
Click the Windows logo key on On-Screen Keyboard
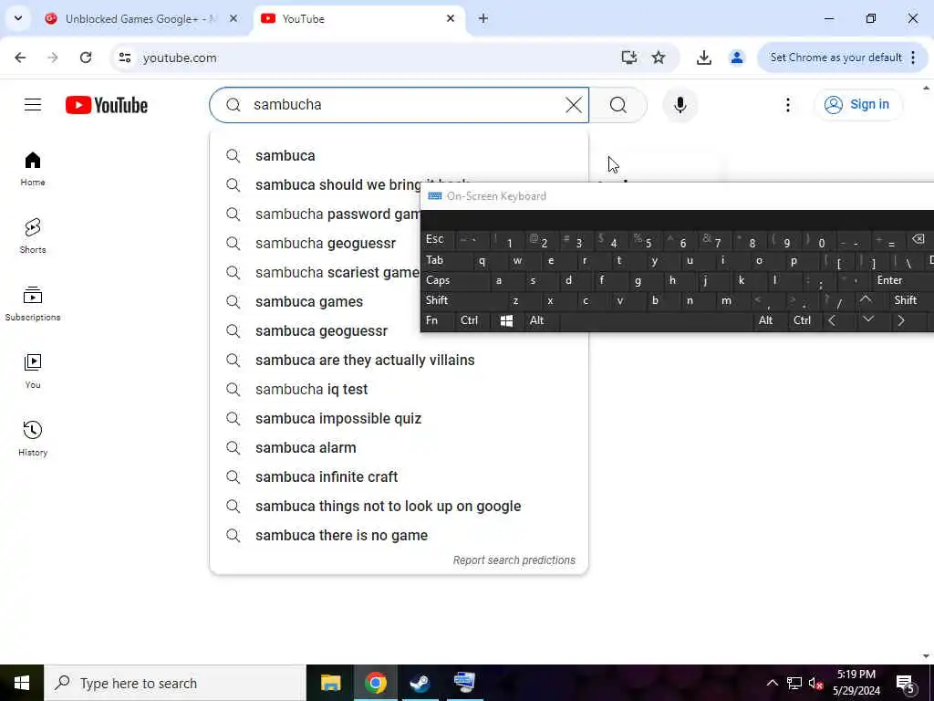[x=506, y=320]
